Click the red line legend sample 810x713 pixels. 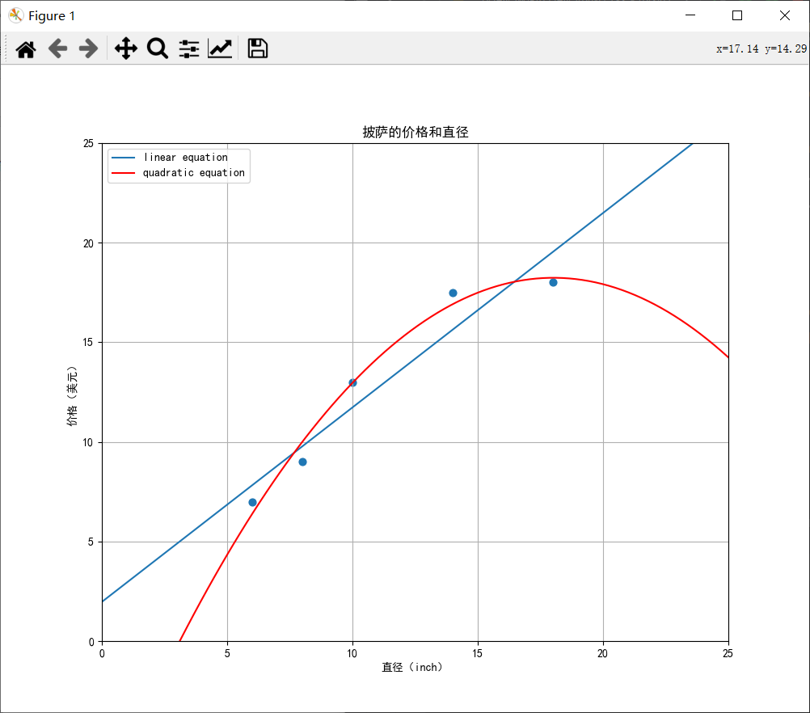(x=123, y=172)
